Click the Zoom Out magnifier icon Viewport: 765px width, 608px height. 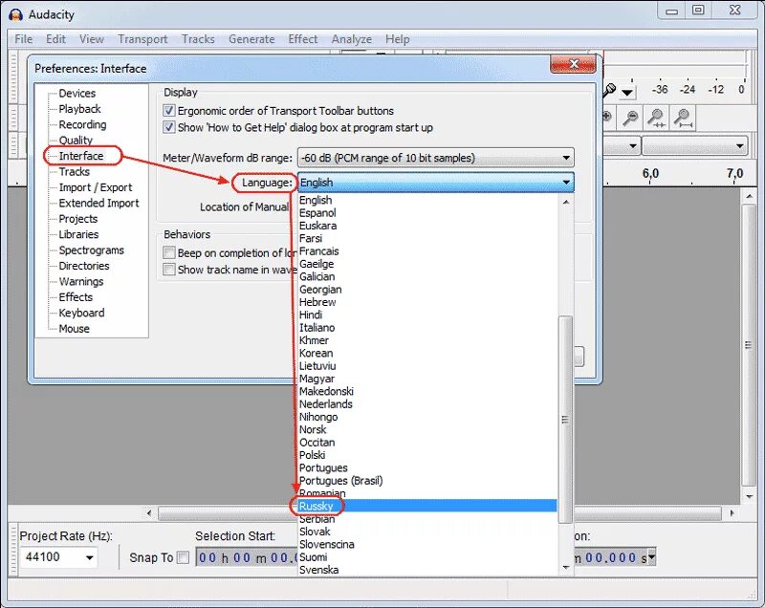630,118
